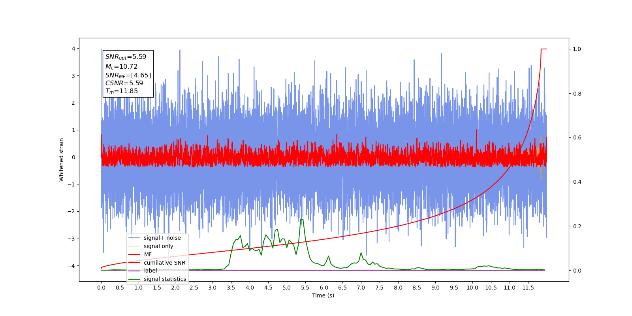Click the 'Whitened strain' y-axis label

[61, 160]
